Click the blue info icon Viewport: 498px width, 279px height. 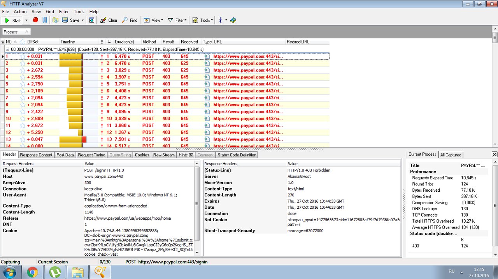(220, 20)
